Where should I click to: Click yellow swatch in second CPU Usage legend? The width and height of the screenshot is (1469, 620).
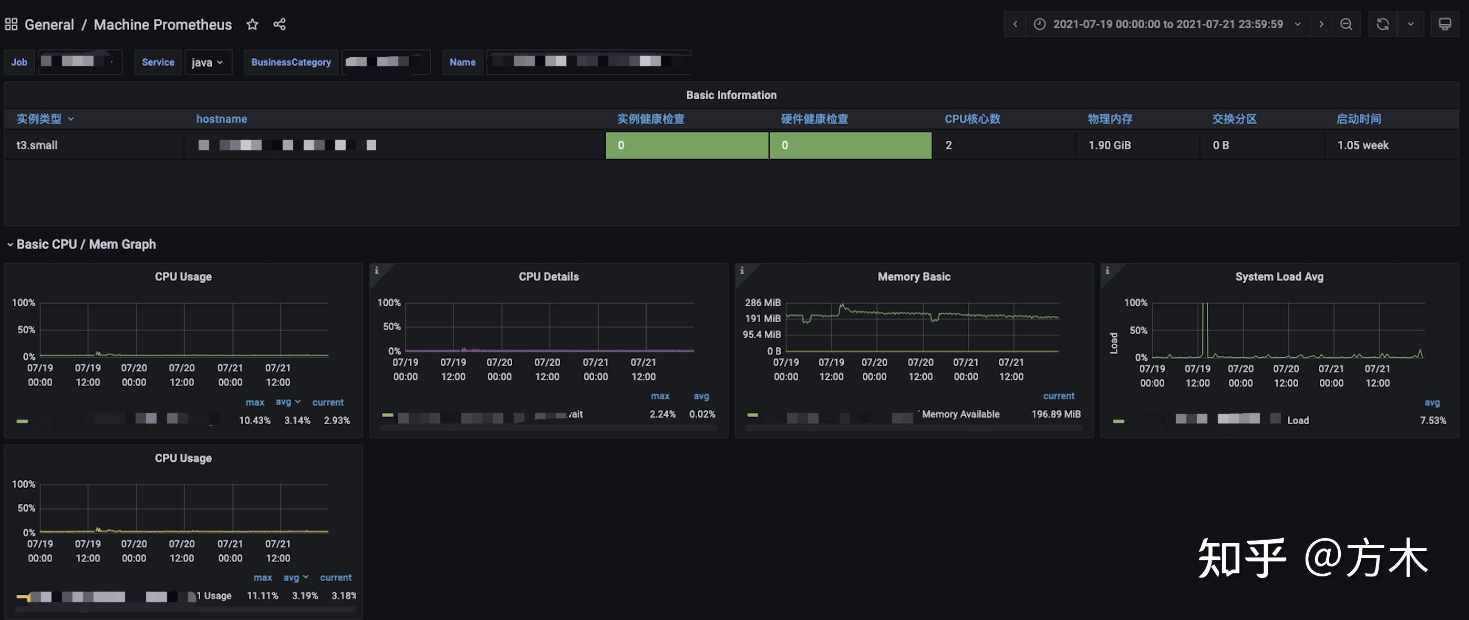click(x=23, y=596)
